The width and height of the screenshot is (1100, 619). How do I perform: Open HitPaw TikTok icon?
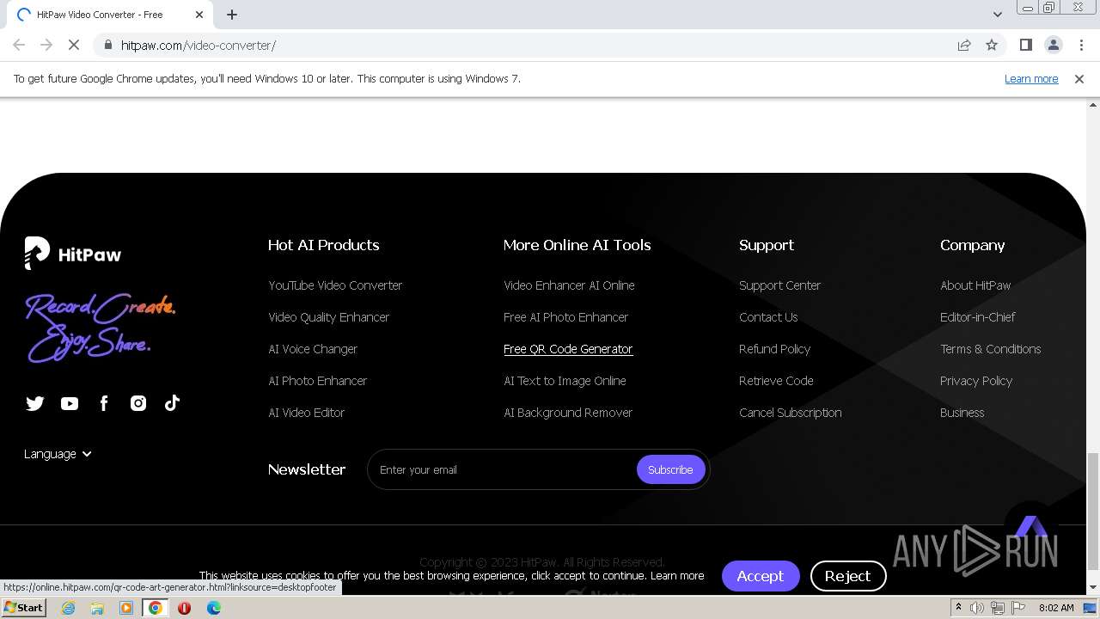(x=172, y=403)
